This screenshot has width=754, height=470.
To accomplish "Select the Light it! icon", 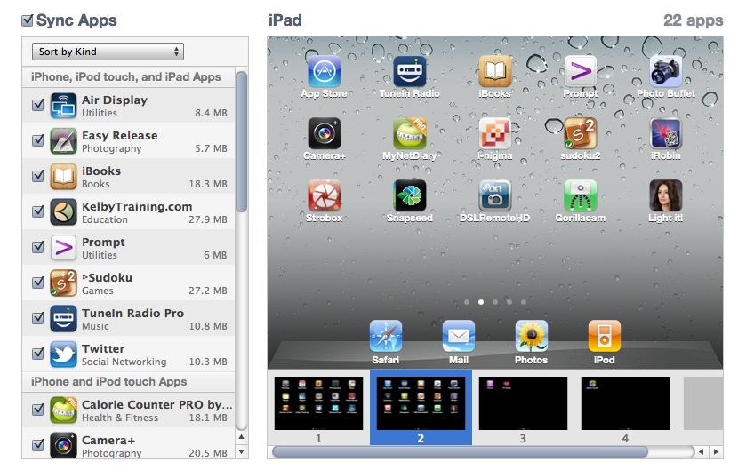I will tap(665, 195).
